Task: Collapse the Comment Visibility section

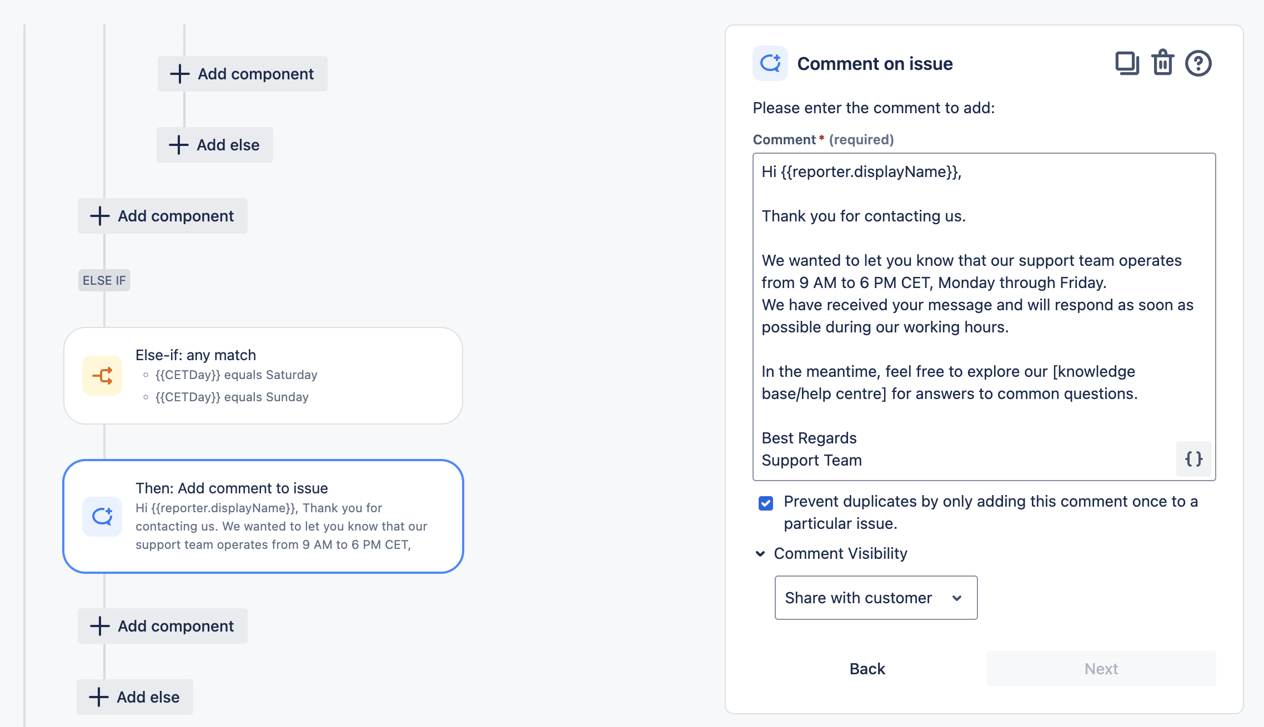Action: (760, 553)
